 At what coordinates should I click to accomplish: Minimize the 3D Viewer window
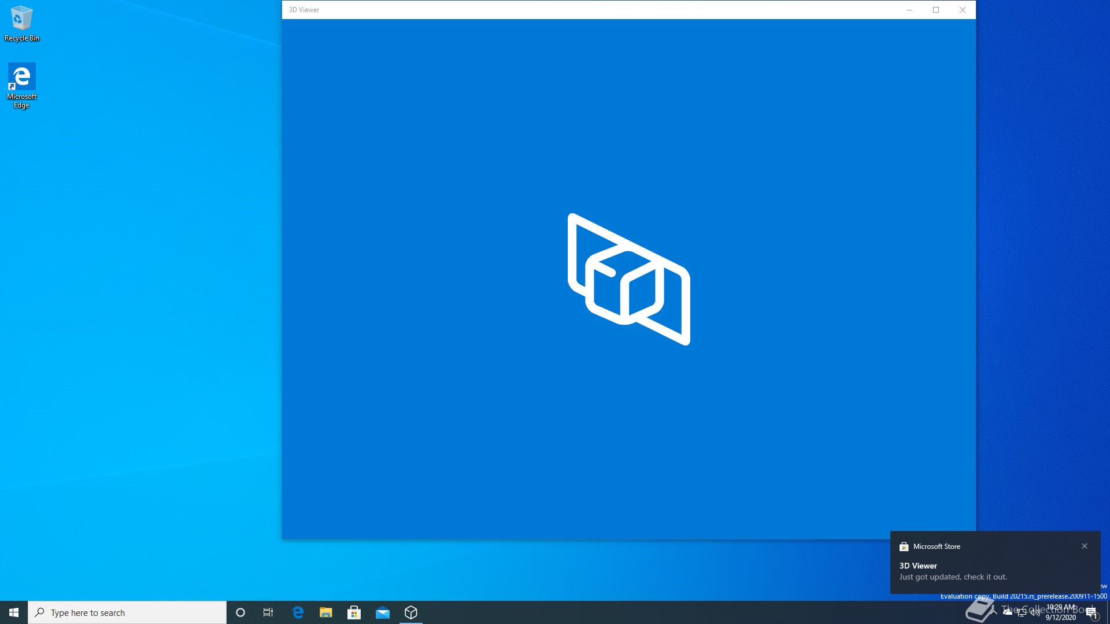point(909,10)
